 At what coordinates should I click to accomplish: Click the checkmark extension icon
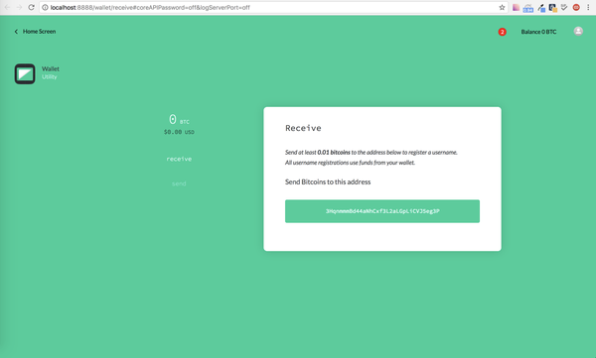point(564,7)
